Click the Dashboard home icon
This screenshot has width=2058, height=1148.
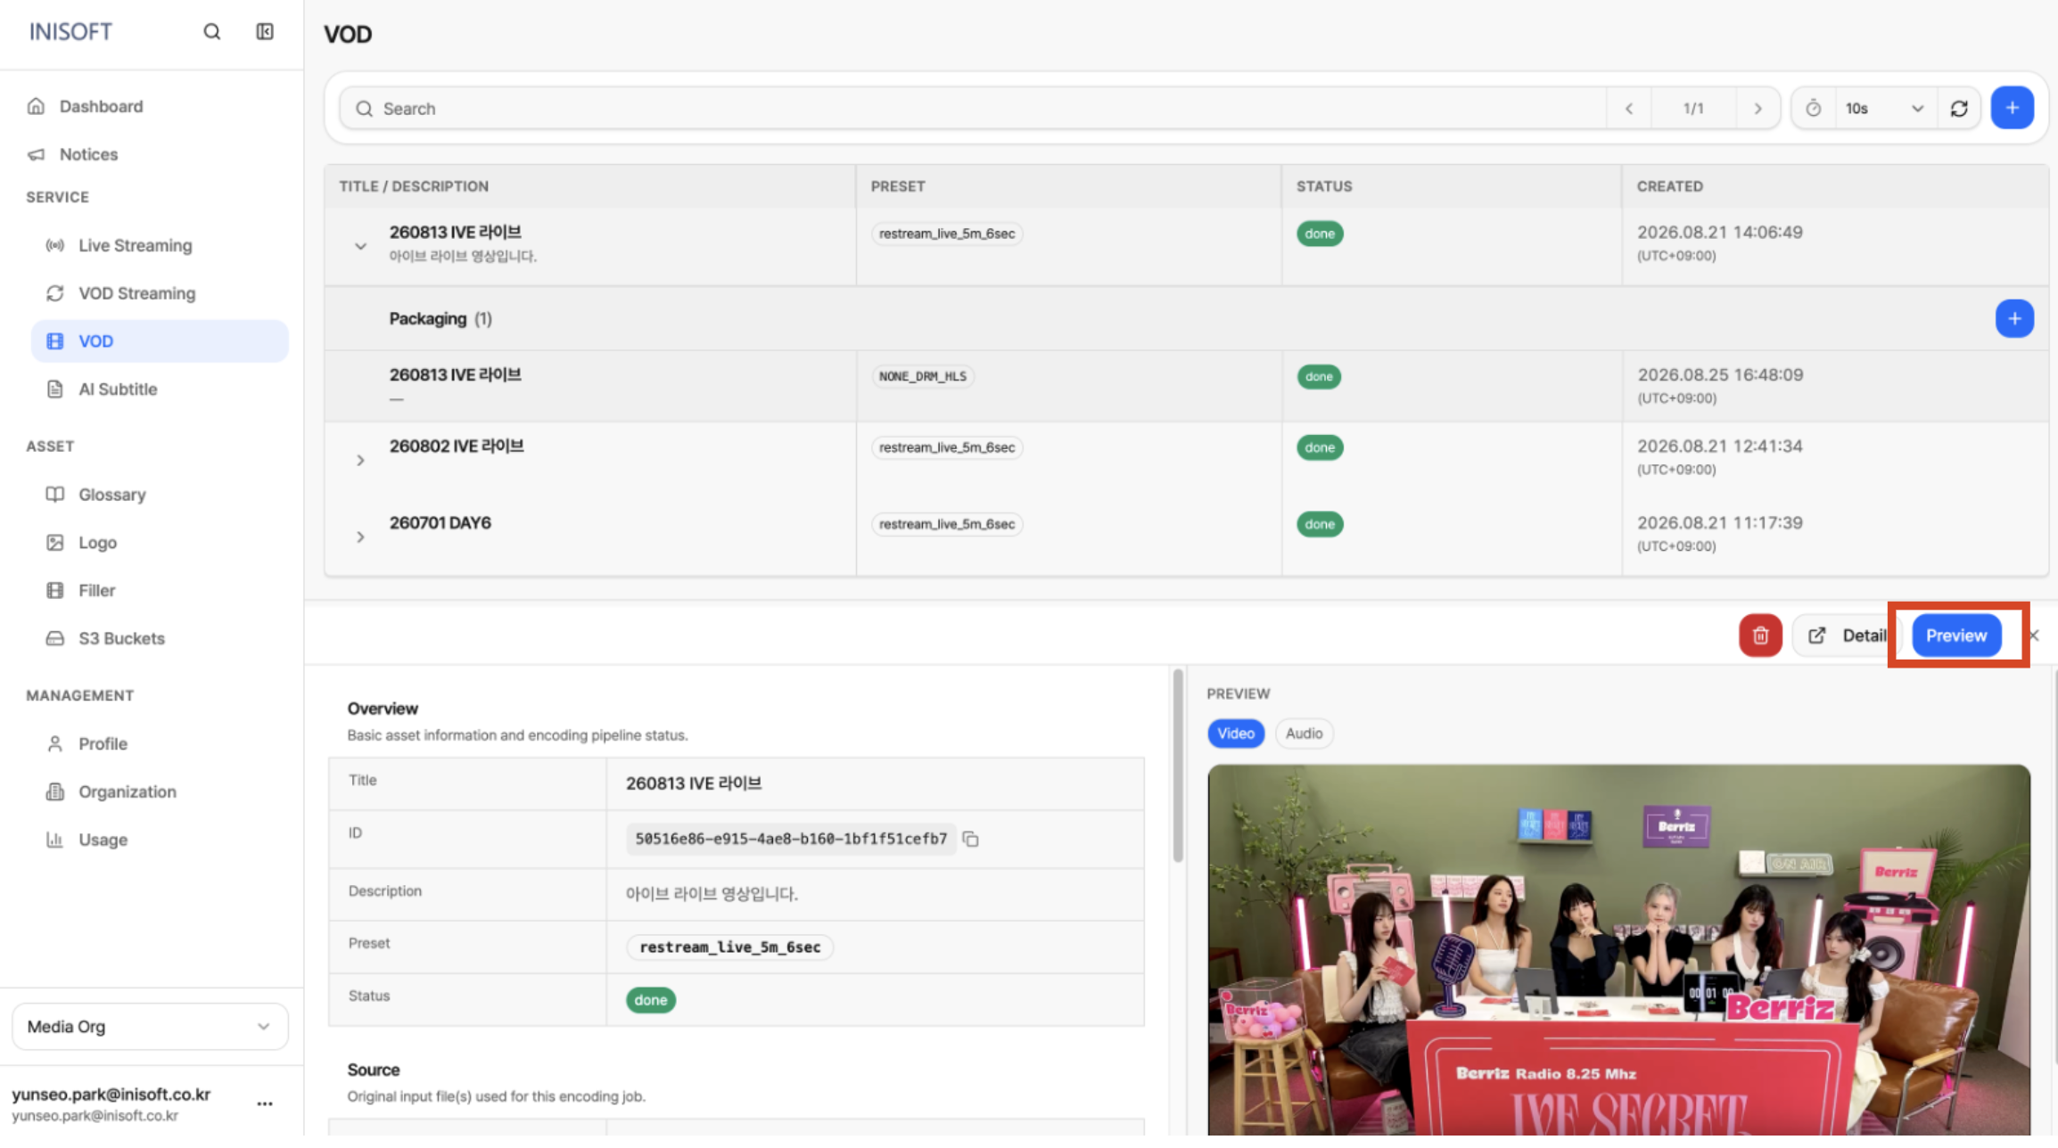36,106
